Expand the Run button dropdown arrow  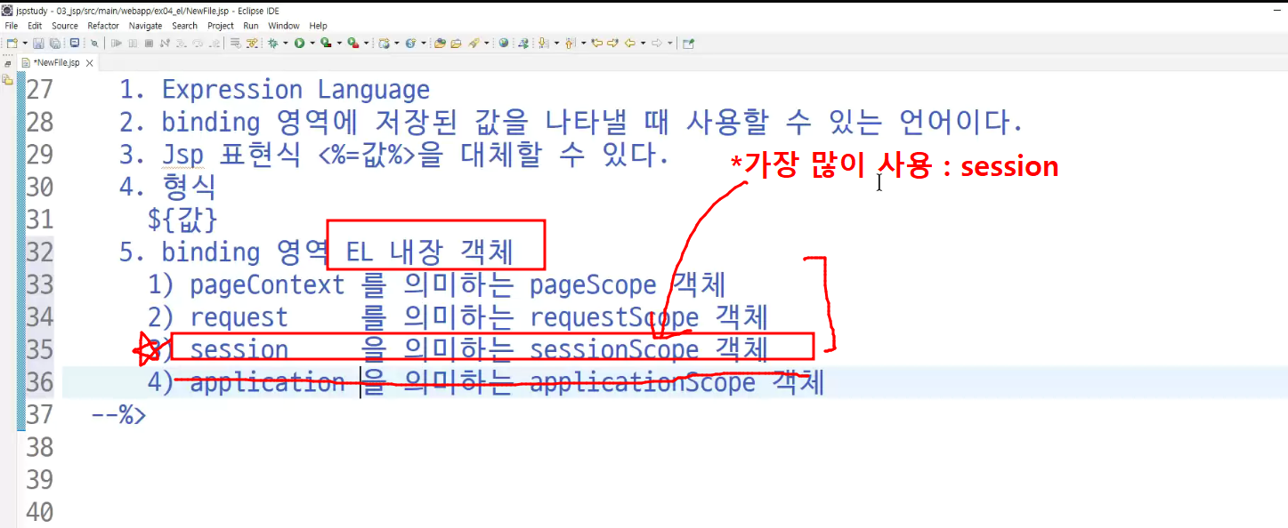[312, 43]
